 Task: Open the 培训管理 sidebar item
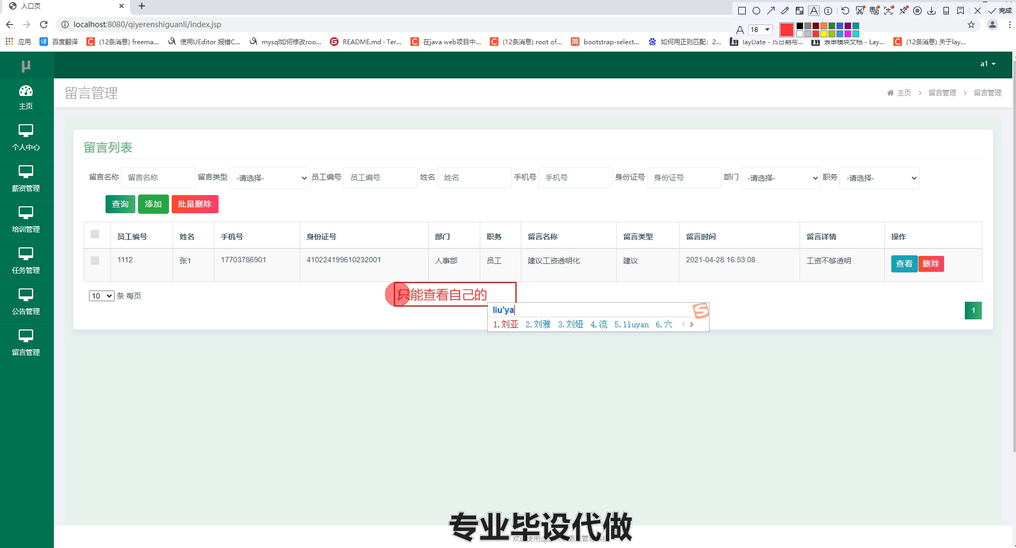(26, 220)
